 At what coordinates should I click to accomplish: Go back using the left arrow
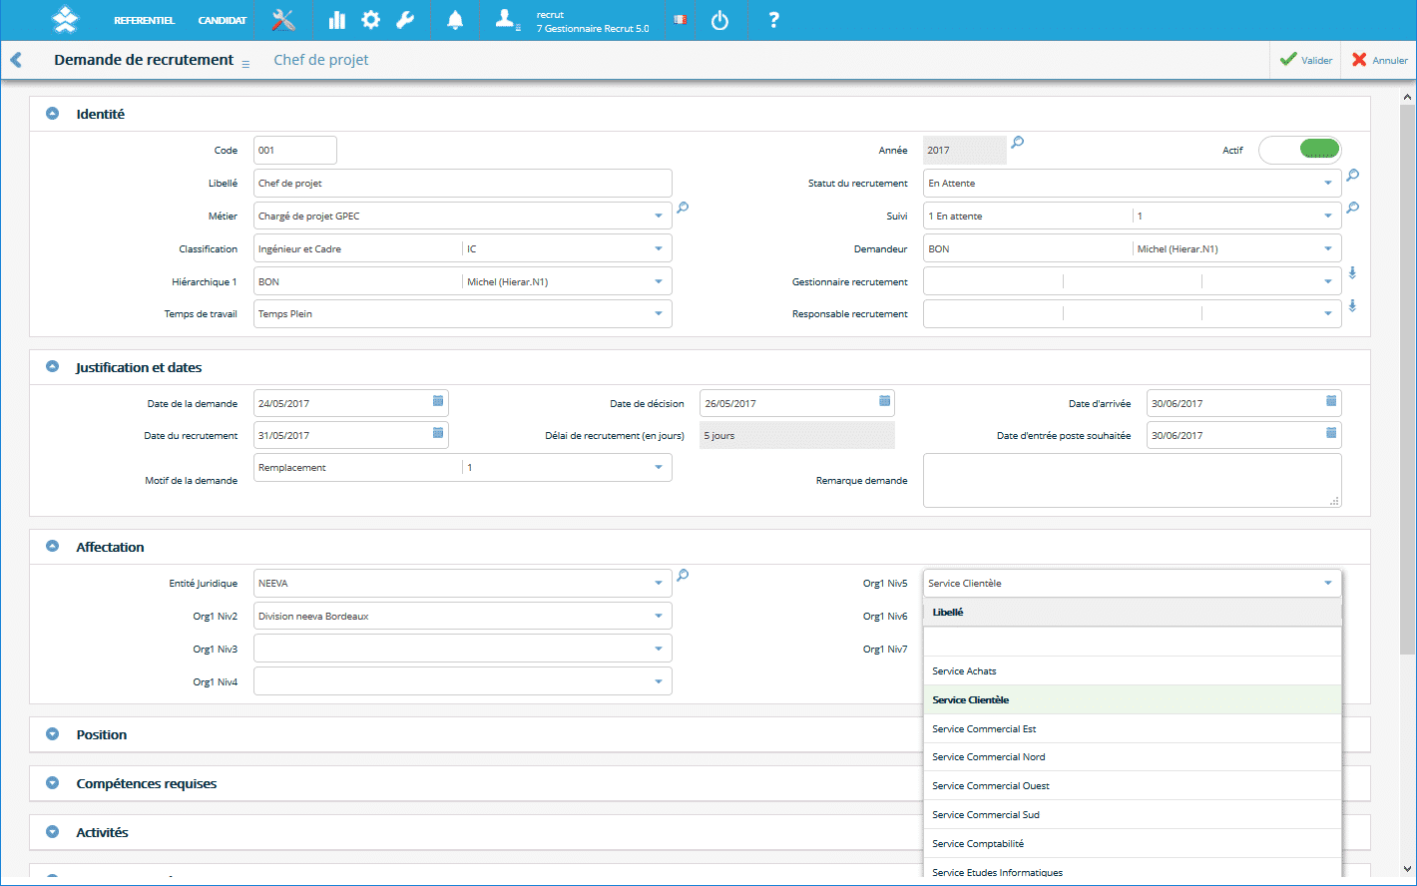click(x=16, y=60)
